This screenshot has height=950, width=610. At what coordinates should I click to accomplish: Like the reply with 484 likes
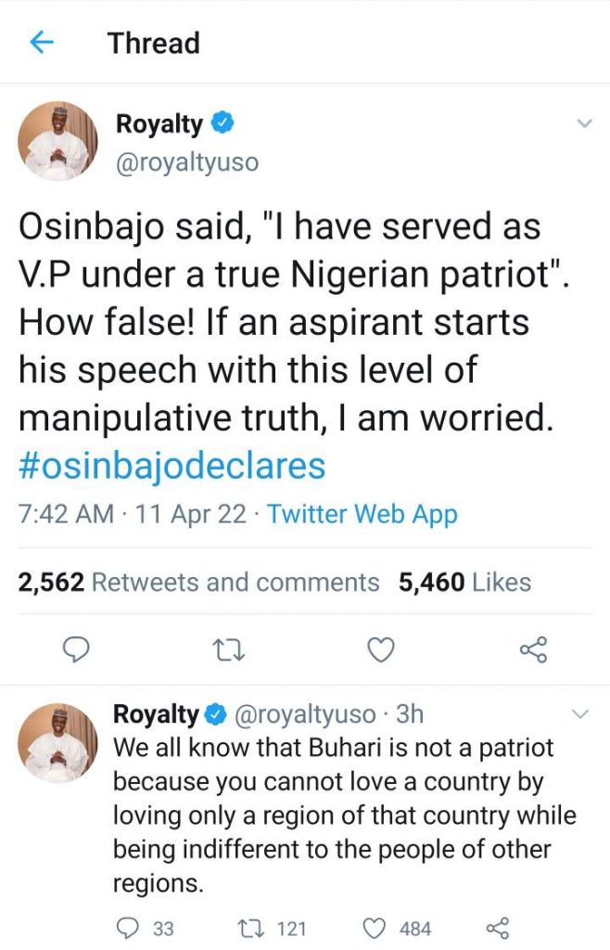point(374,928)
